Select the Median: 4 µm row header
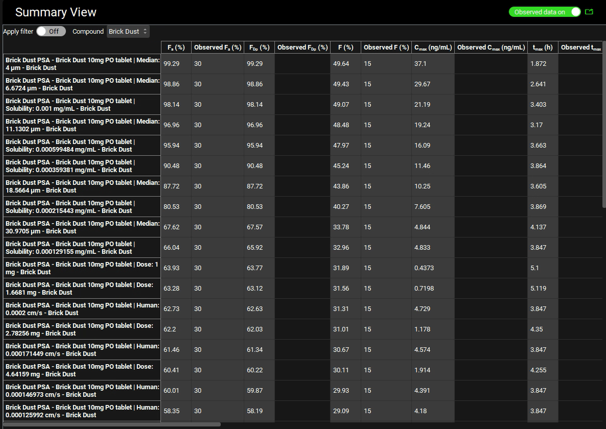Viewport: 606px width, 429px height. 82,64
